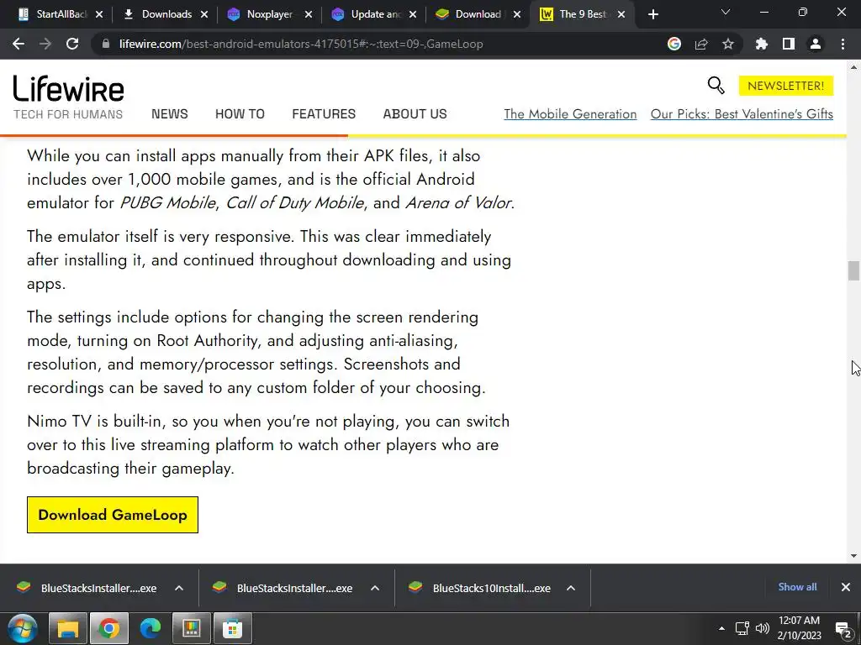Click the browser forward arrow
This screenshot has height=645, width=861.
45,44
